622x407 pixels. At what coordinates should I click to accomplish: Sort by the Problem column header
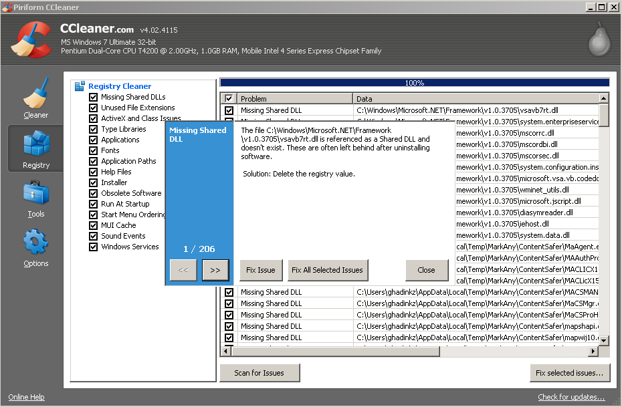coord(295,98)
